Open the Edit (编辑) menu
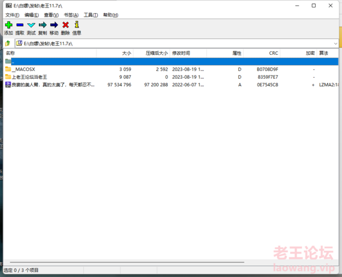Screen dimensions: 342x277 pos(31,15)
